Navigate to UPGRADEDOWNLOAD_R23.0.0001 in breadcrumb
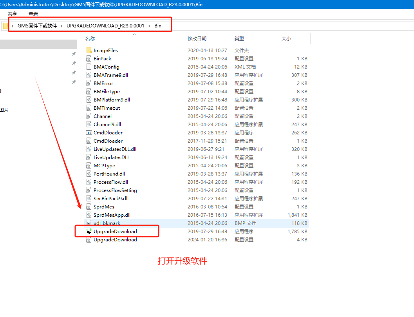Image resolution: width=414 pixels, height=317 pixels. pyautogui.click(x=105, y=26)
